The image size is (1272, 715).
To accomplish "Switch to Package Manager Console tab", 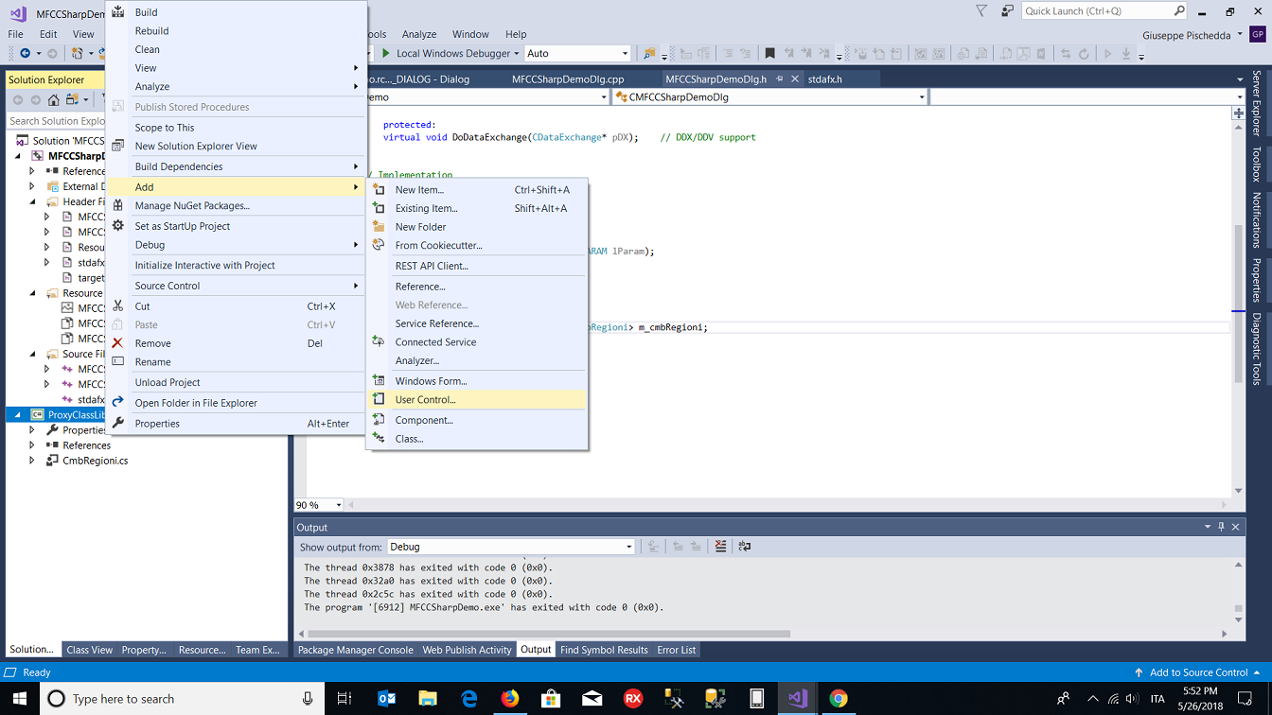I will [355, 650].
